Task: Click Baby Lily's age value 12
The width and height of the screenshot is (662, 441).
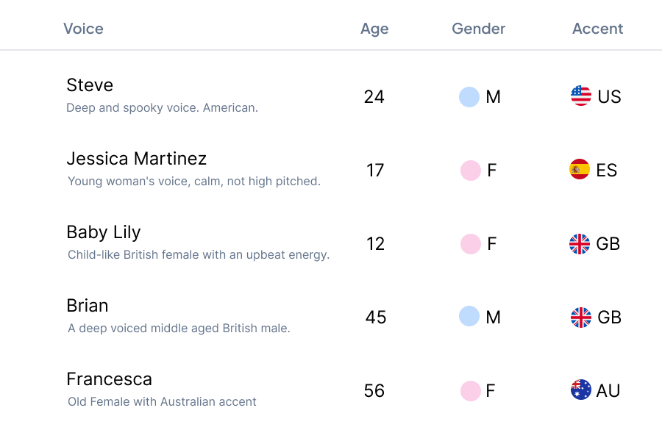Action: point(375,244)
